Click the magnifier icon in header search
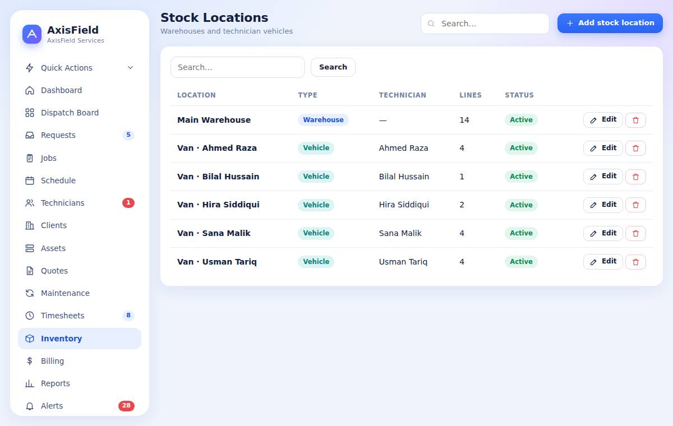This screenshot has height=426, width=673. point(431,24)
